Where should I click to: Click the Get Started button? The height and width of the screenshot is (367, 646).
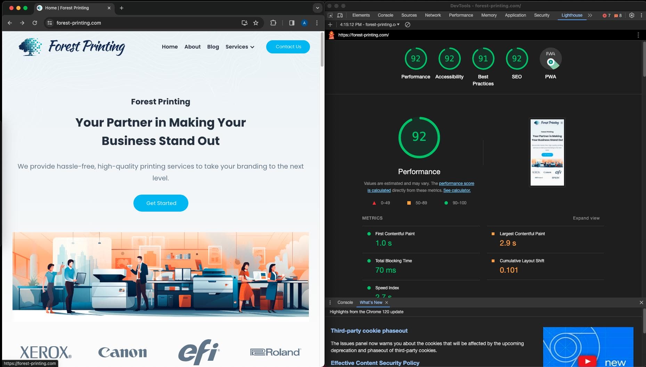[161, 203]
